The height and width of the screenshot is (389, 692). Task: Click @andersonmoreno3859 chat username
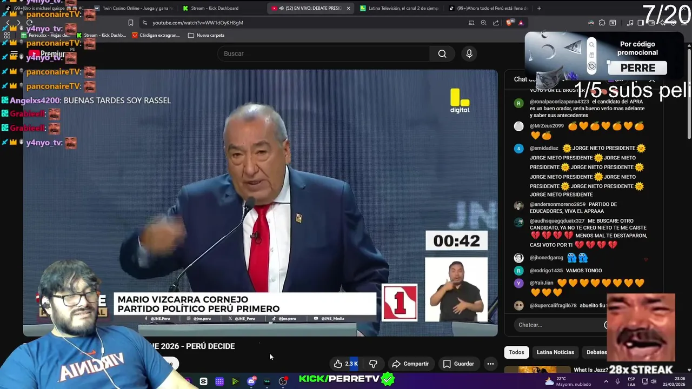557,204
